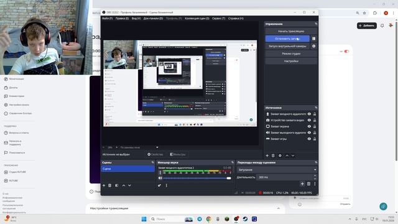Add a new source with the plus icon
This screenshot has width=398, height=224.
pos(267,156)
